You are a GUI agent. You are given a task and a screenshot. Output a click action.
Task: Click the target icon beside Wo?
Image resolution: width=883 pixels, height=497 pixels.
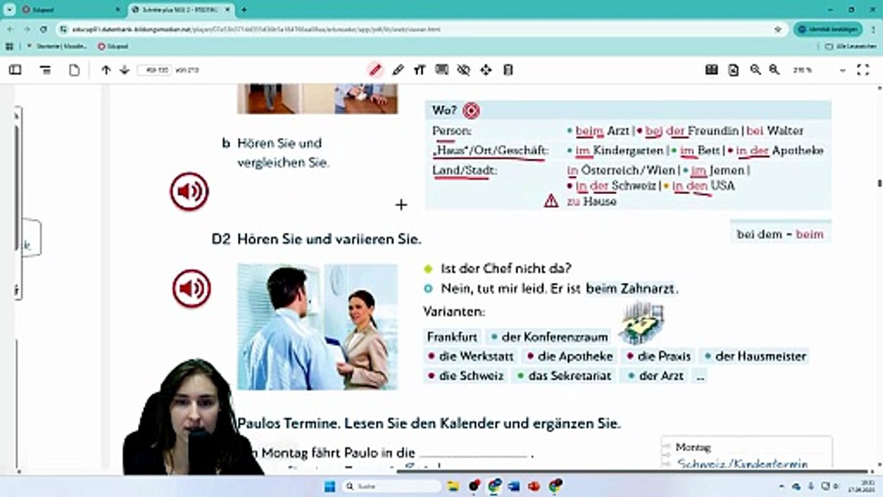[x=471, y=110]
